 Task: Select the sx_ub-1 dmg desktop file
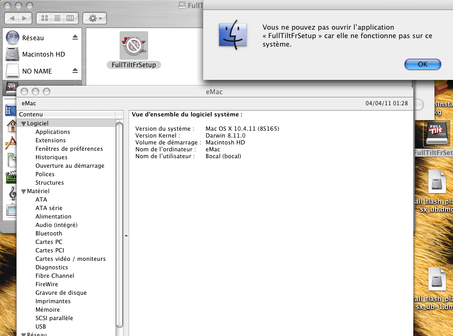tap(437, 280)
